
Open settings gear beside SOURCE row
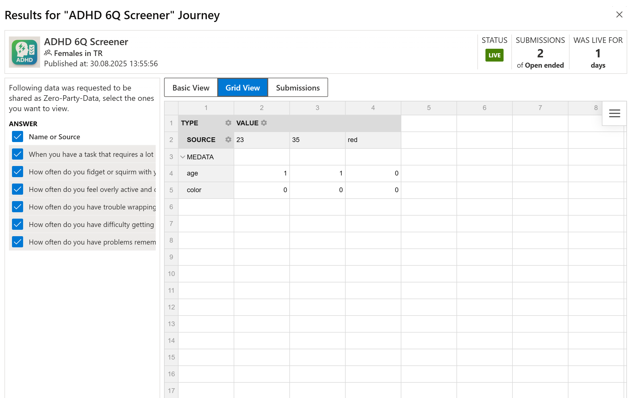tap(228, 140)
